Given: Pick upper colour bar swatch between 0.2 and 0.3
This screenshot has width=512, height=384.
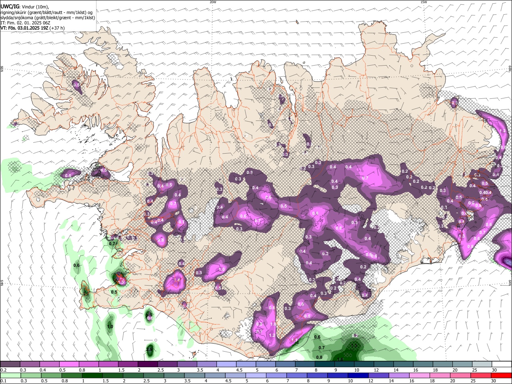Looking at the screenshot, I should 10,364.
